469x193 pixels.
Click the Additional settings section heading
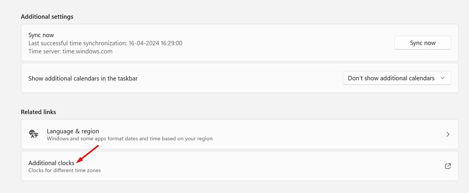coord(47,17)
